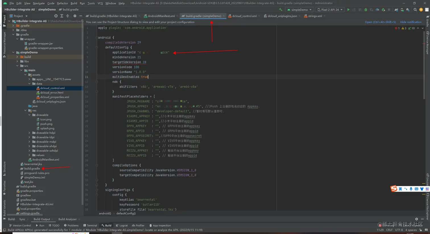Open the Logcat tool window
430x234 pixels.
point(121,225)
